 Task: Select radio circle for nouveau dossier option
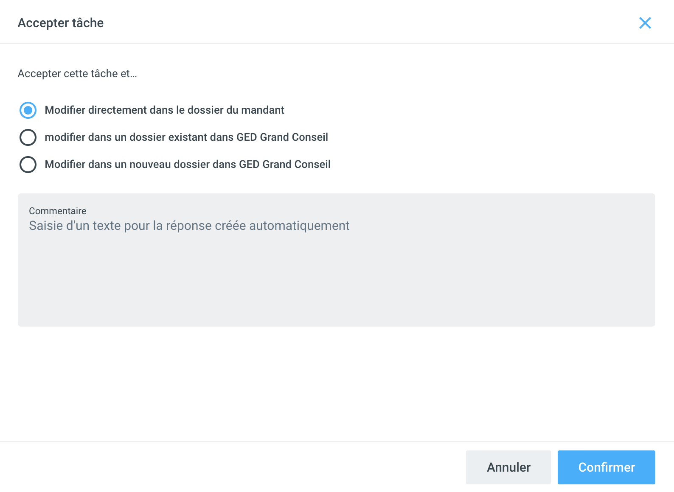[x=28, y=165]
